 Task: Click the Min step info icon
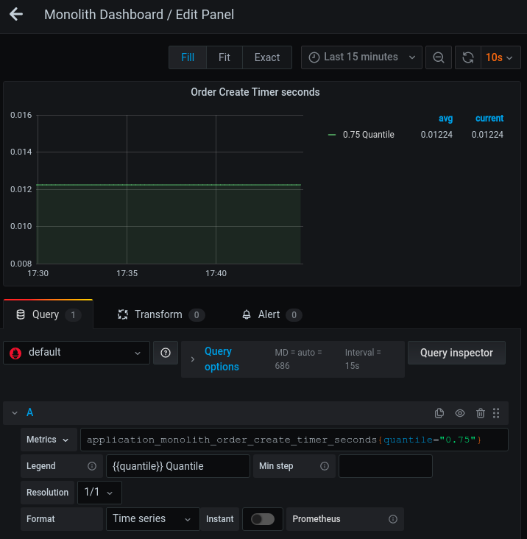(325, 466)
